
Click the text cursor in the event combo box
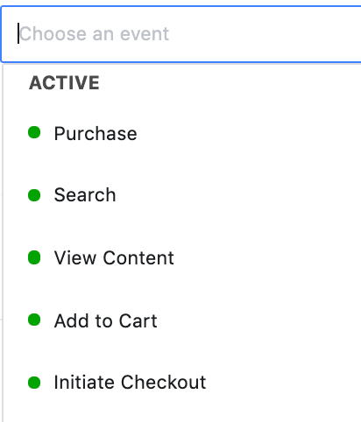click(18, 33)
